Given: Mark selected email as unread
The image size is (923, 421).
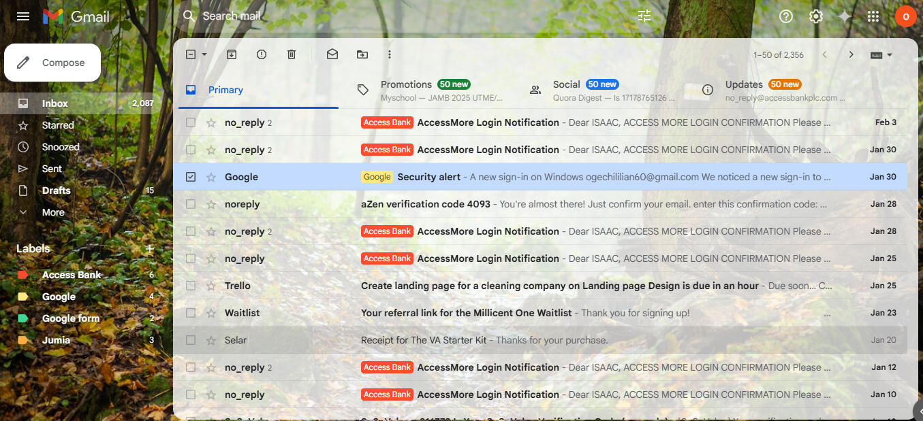Looking at the screenshot, I should (332, 54).
